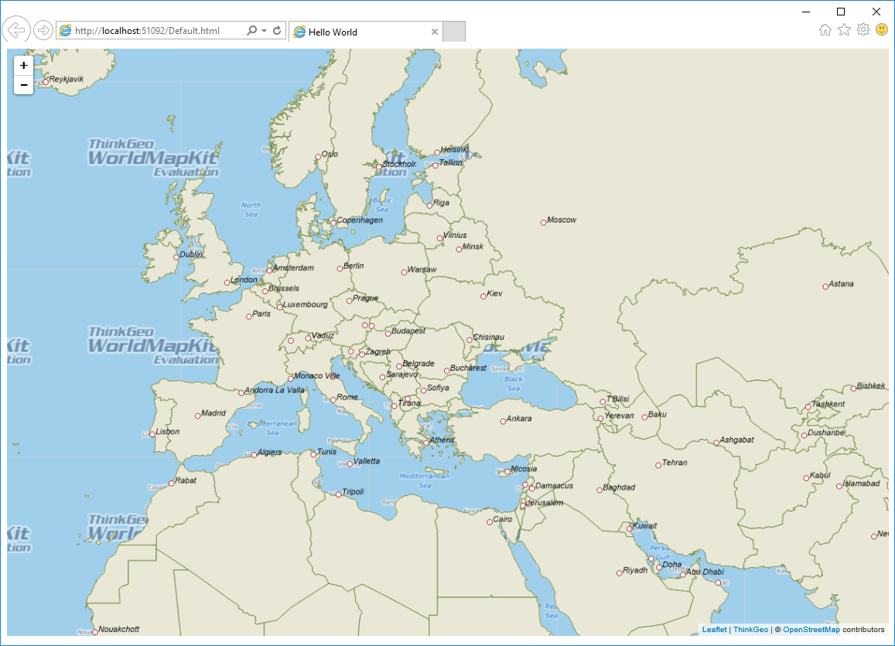Click the smiley feedback icon
Viewport: 895px width, 646px height.
882,30
